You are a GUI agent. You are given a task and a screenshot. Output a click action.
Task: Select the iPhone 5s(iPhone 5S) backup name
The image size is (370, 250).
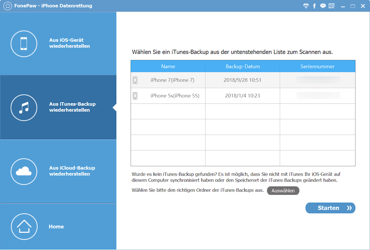coord(175,96)
